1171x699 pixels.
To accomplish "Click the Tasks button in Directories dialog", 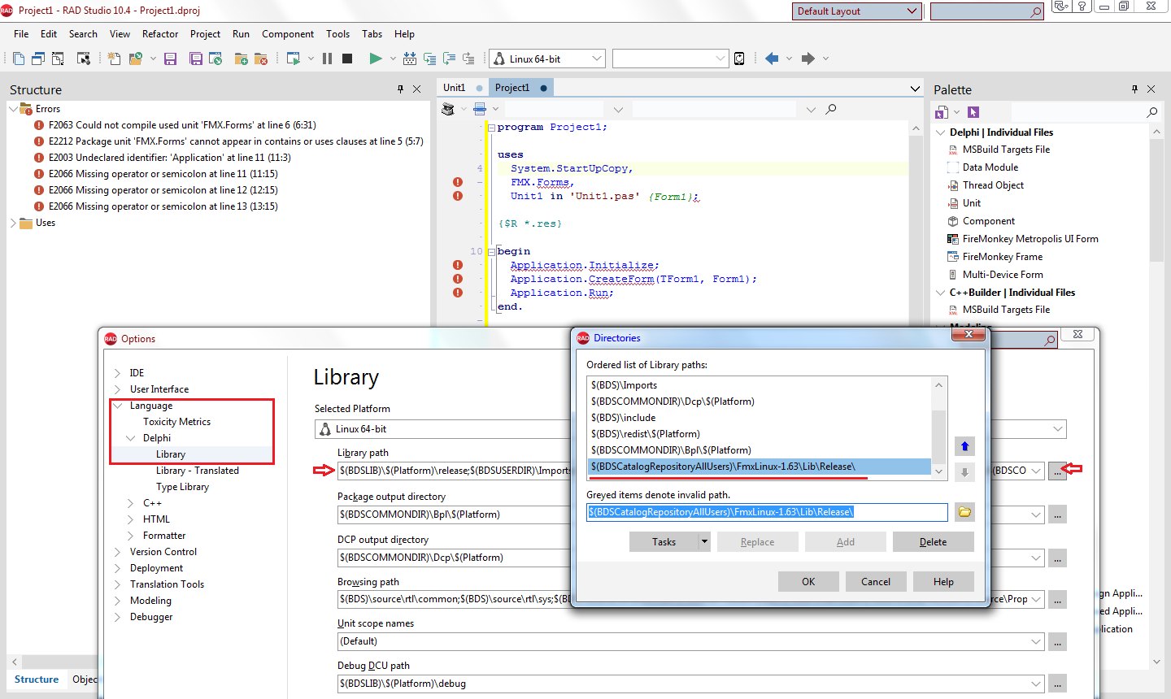I will (664, 542).
